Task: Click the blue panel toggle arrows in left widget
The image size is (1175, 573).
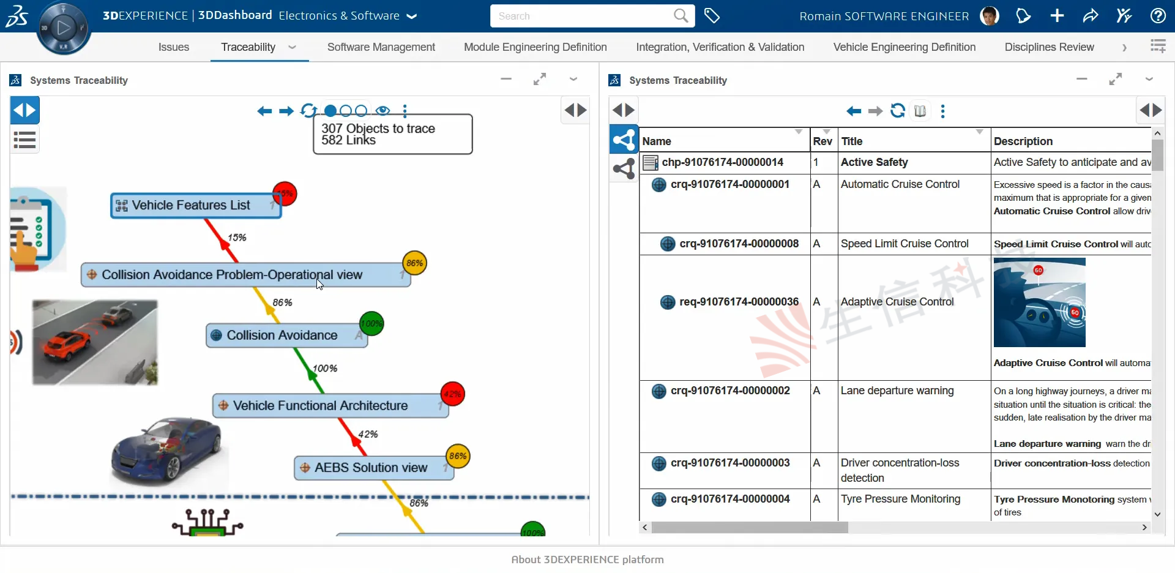Action: tap(25, 110)
